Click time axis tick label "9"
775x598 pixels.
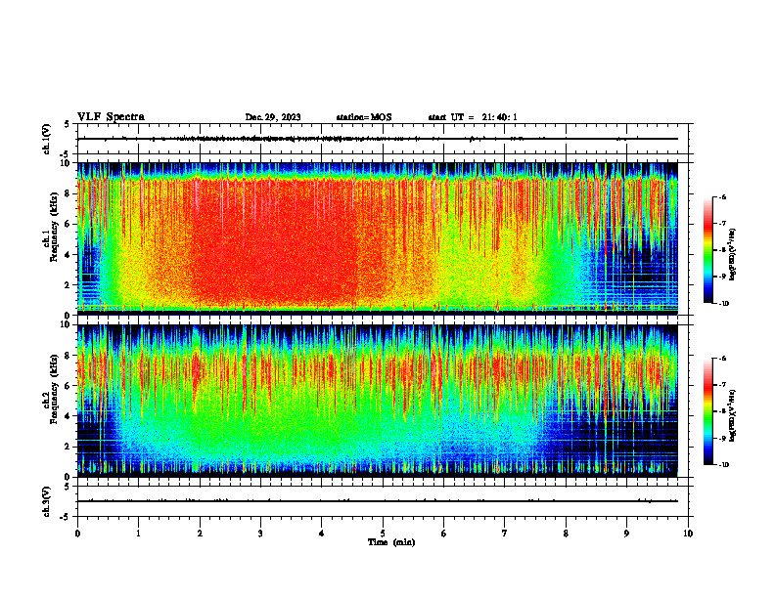[x=626, y=534]
